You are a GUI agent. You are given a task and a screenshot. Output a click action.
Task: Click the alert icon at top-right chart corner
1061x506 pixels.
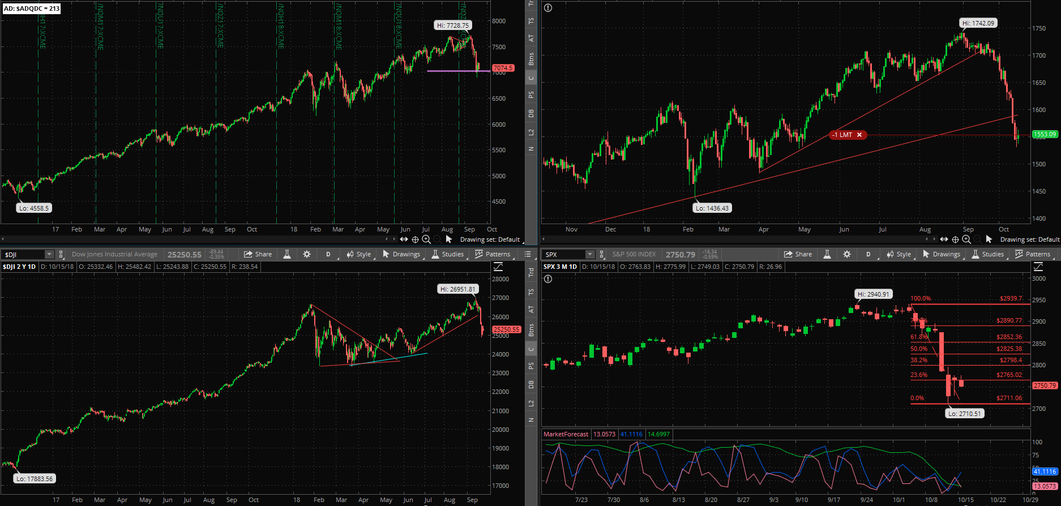click(548, 8)
